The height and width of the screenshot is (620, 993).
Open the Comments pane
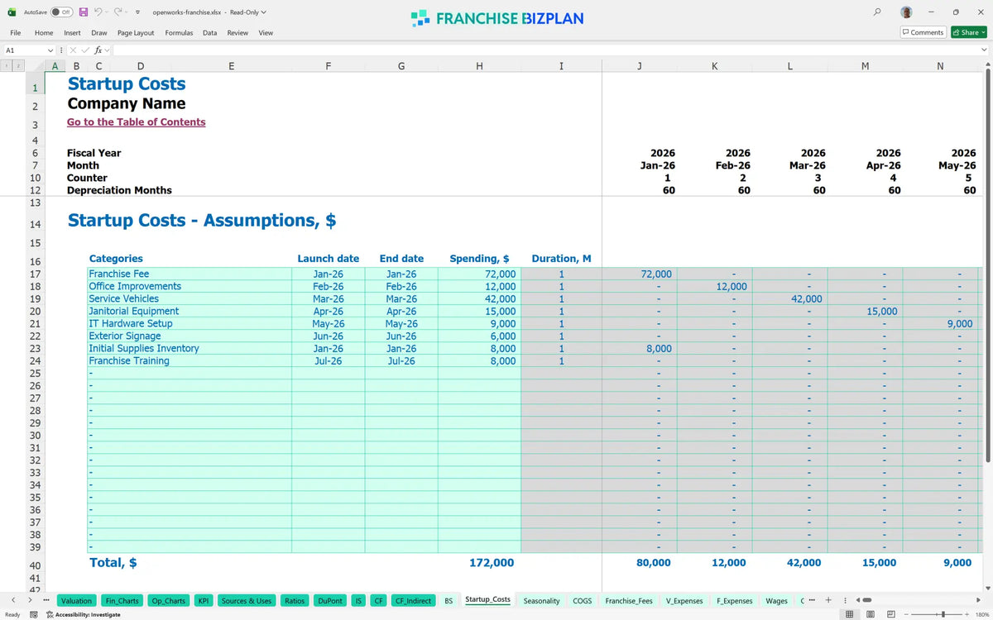pyautogui.click(x=923, y=32)
